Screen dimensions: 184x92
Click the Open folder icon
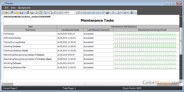click(17, 12)
